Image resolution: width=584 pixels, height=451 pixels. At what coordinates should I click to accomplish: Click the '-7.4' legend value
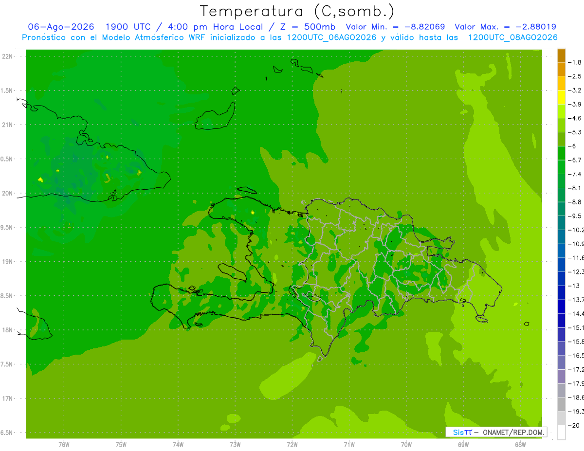tap(576, 174)
